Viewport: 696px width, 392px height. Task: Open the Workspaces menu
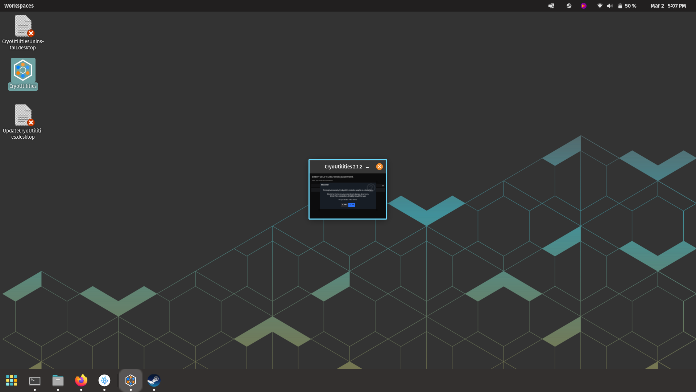(x=18, y=5)
